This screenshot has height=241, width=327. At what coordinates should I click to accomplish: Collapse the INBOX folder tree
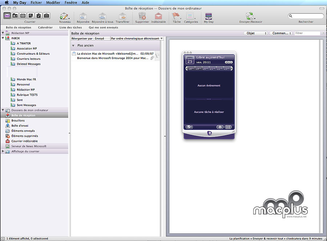[3, 38]
